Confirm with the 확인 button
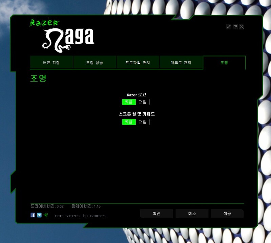 tap(157, 214)
